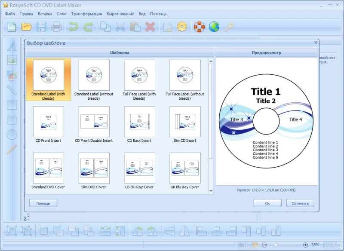Select the Standard DVD Cover template
This screenshot has height=251, width=344.
tap(49, 171)
